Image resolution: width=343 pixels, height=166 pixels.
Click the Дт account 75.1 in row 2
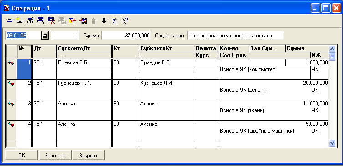pos(39,83)
